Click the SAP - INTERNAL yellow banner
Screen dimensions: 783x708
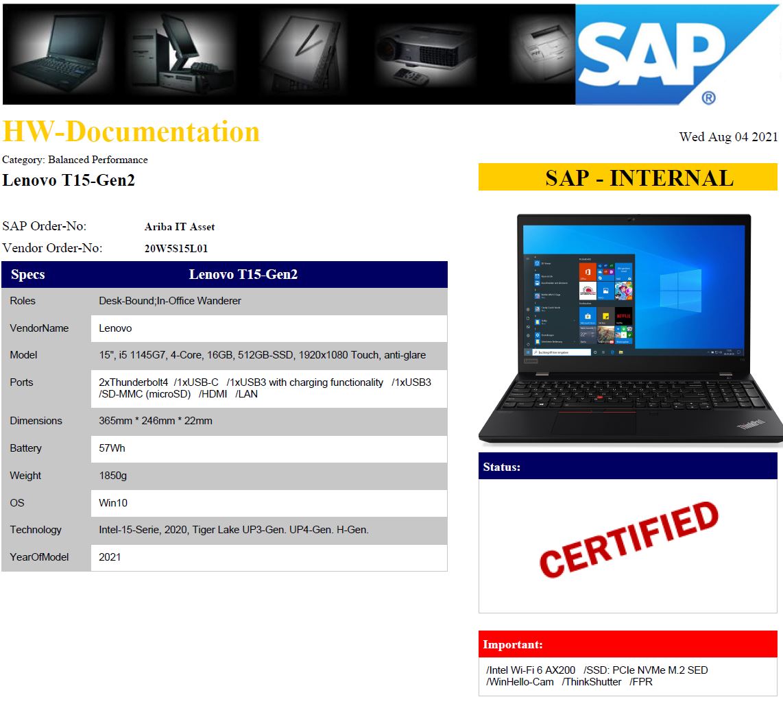(x=627, y=178)
